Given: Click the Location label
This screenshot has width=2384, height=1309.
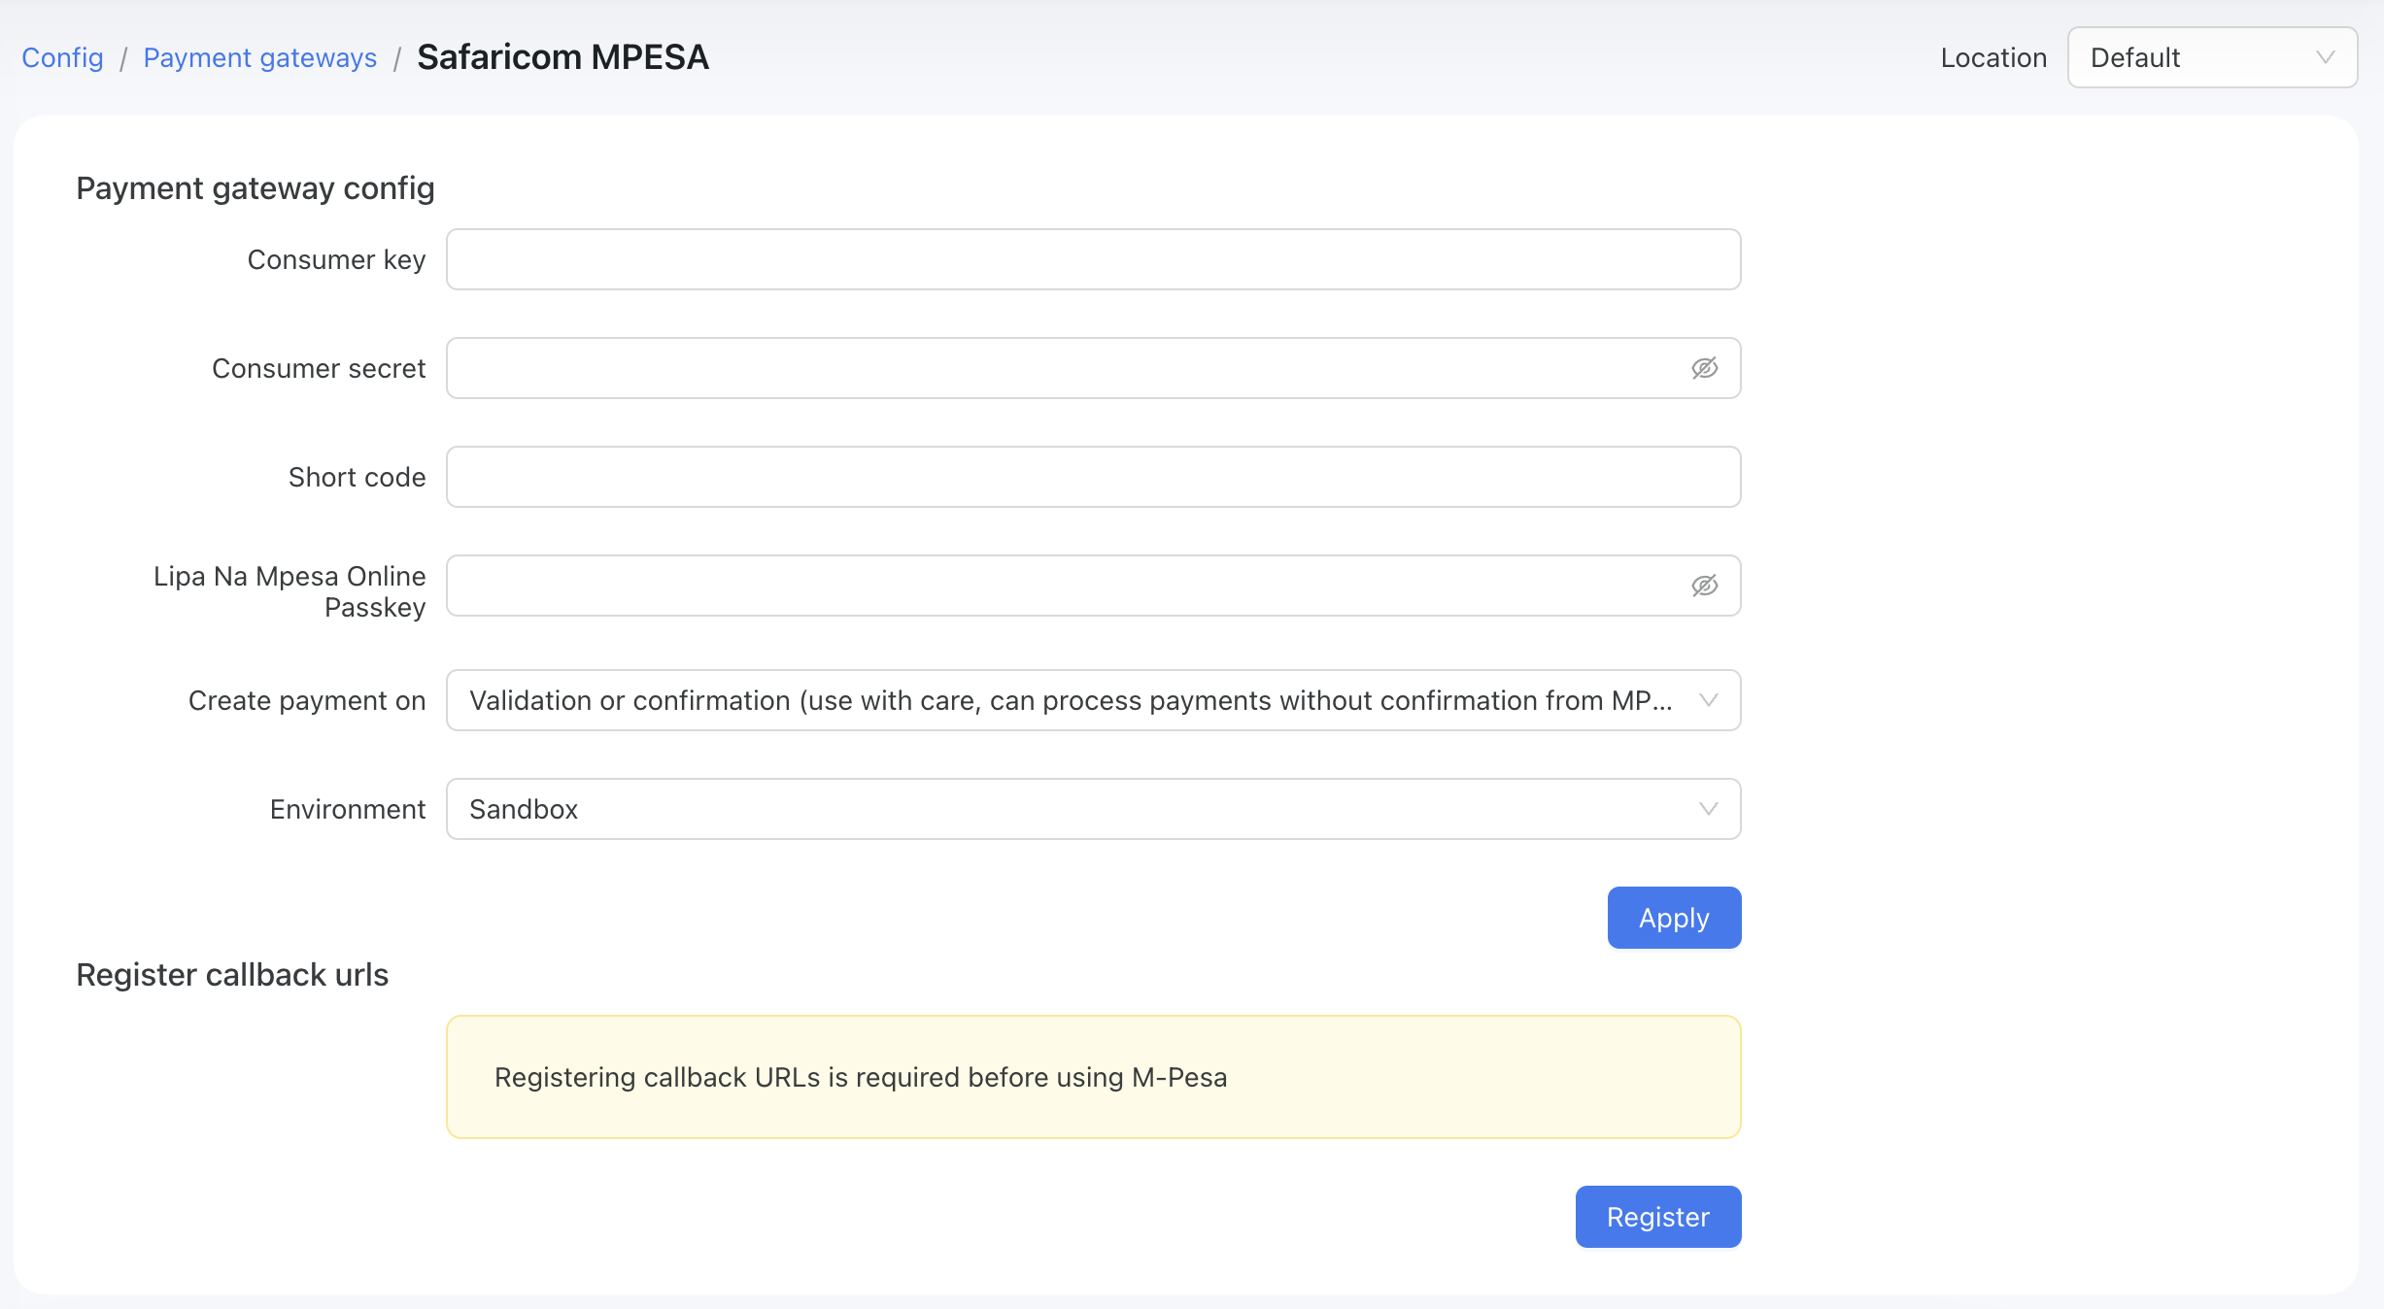Looking at the screenshot, I should click(1993, 57).
